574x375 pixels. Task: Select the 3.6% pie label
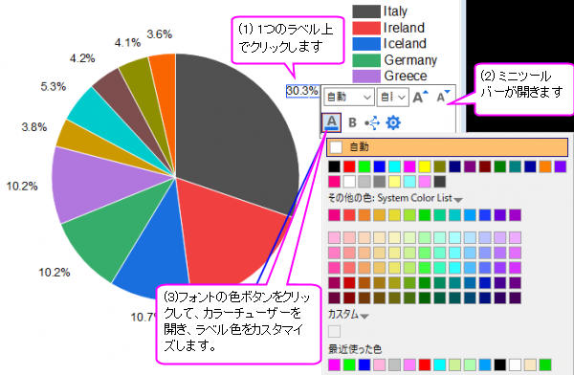point(160,34)
